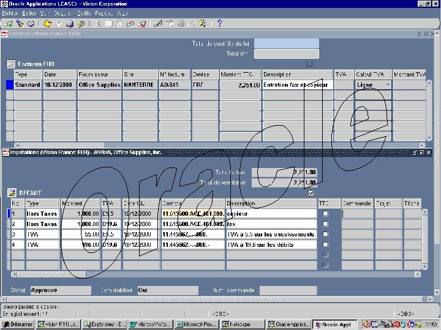Toggle TTC checkbox for TVA à 5.5 line
The width and height of the screenshot is (441, 330).
click(x=325, y=234)
